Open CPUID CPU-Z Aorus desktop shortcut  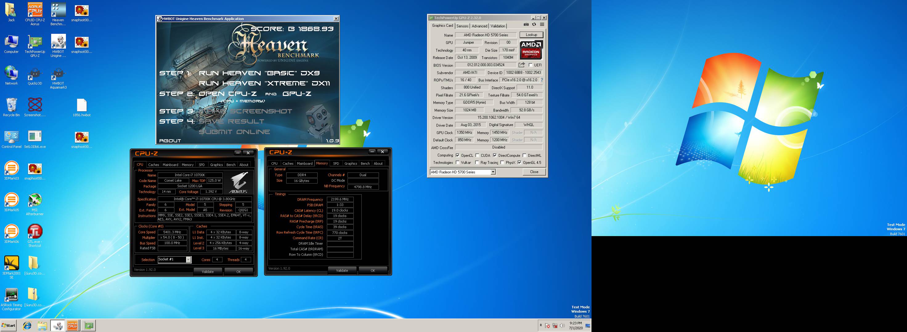[35, 14]
